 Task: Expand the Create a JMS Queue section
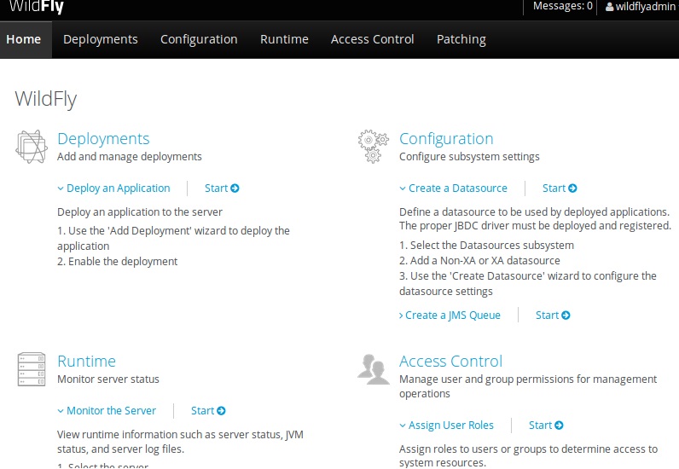[450, 315]
